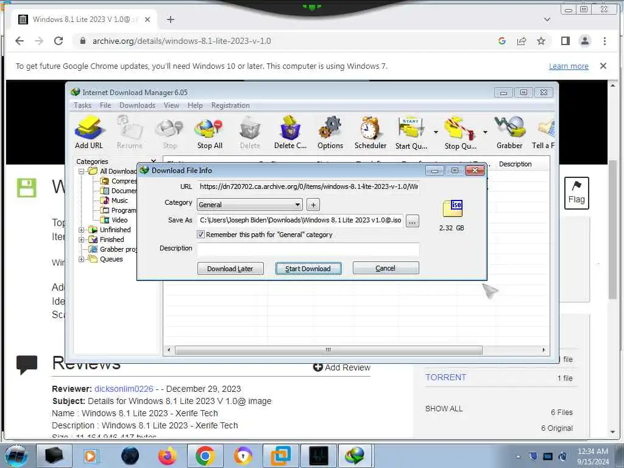Image resolution: width=624 pixels, height=468 pixels.
Task: Reload the archive.org page
Action: 58,41
